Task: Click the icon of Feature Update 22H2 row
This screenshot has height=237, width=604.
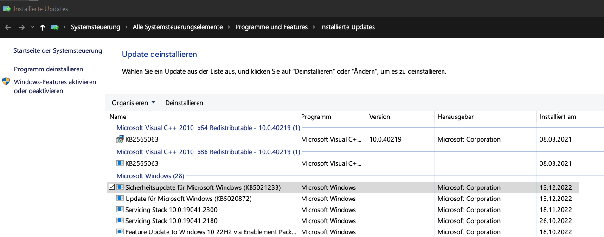Action: point(121,232)
